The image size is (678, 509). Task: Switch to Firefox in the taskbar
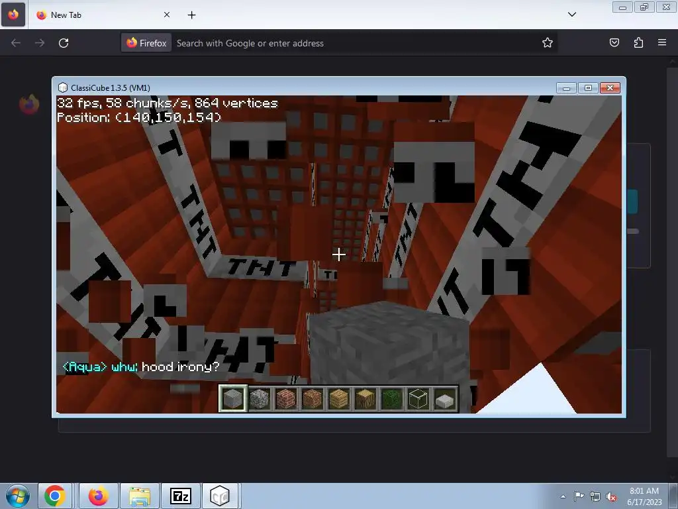coord(99,496)
